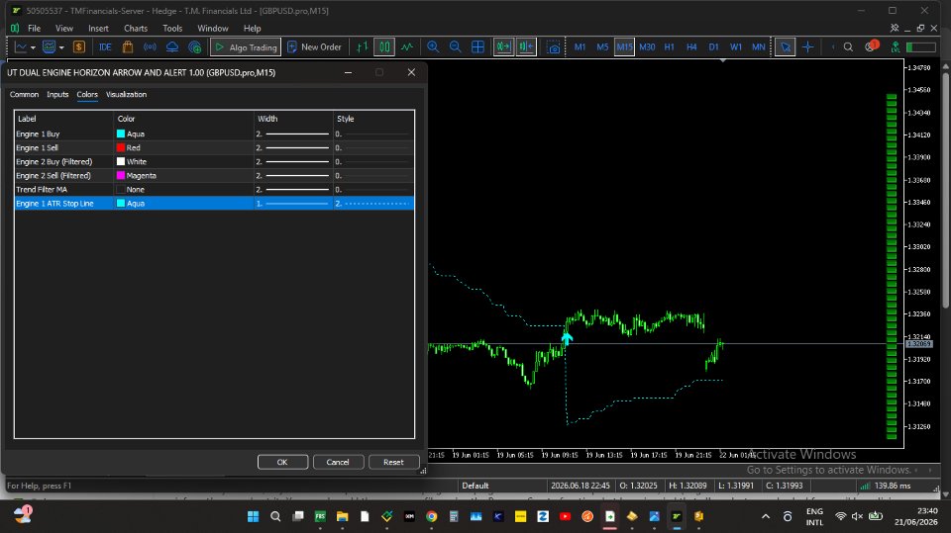Open style dropdown for Engine 2 Buy (Filtered)
The image size is (951, 533).
pos(373,162)
